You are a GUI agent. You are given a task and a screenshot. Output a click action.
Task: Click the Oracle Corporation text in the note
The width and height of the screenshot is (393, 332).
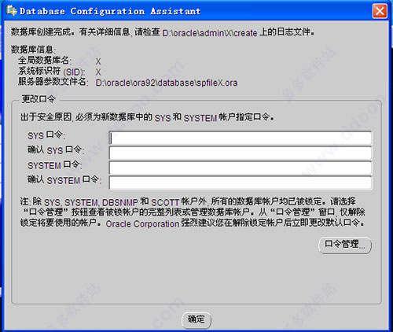tap(142, 224)
